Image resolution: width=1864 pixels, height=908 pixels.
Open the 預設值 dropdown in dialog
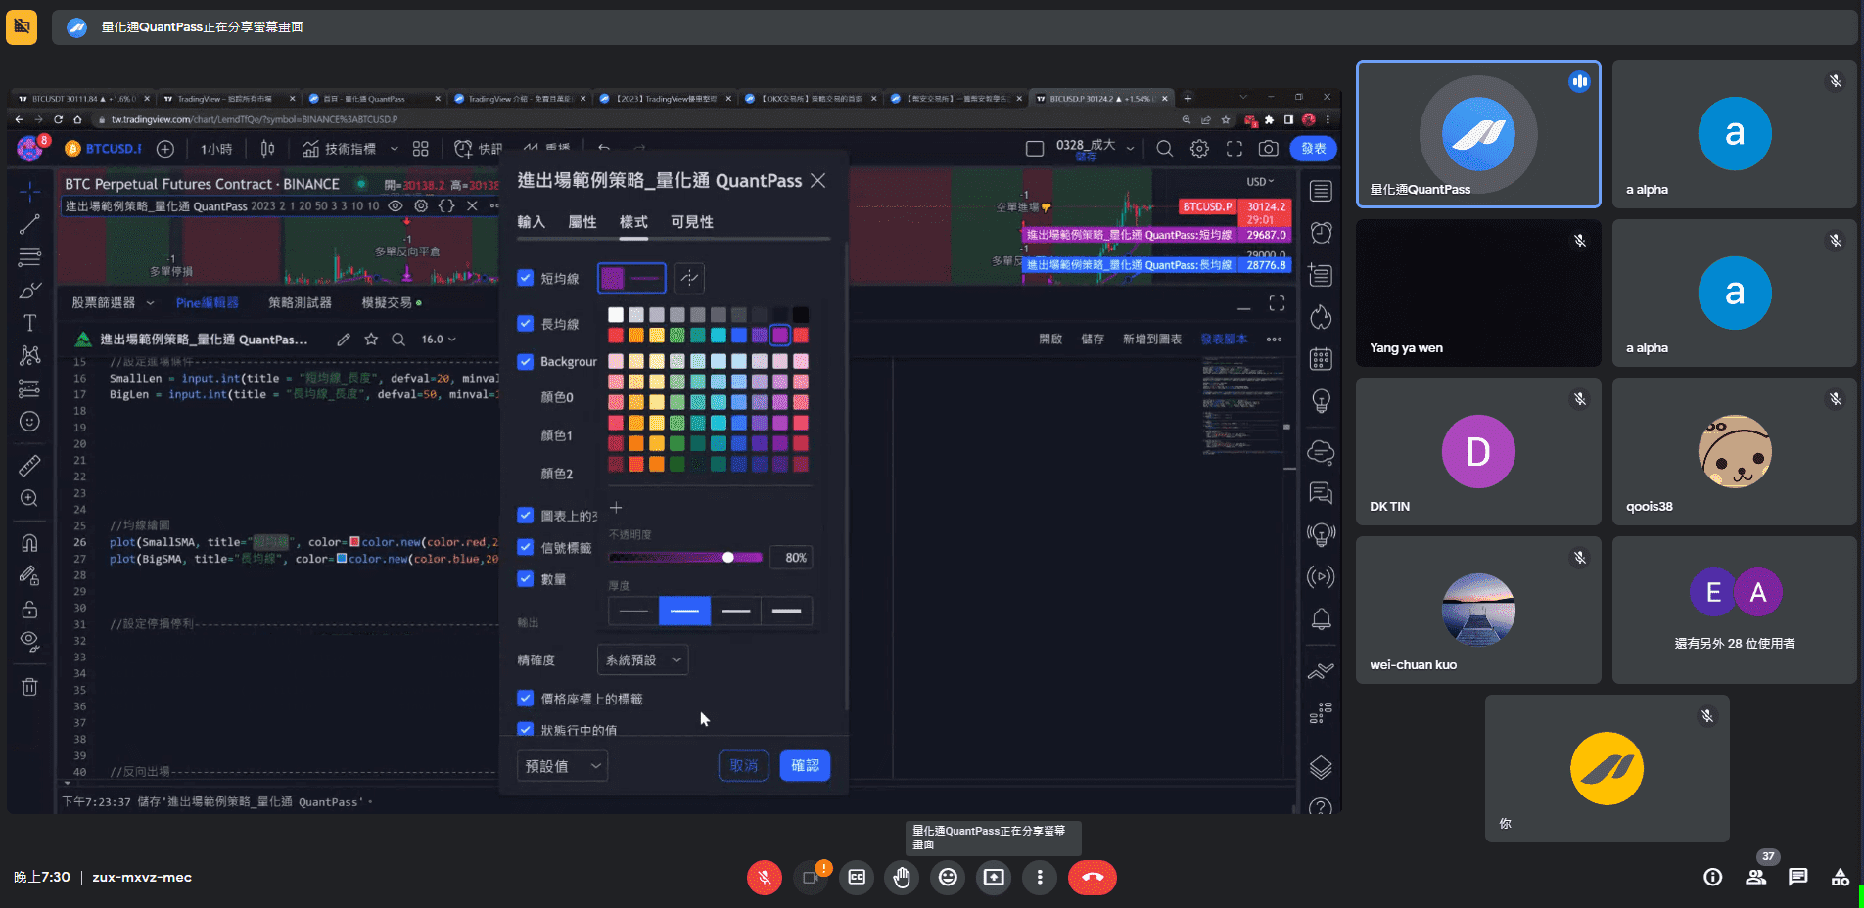click(x=562, y=766)
